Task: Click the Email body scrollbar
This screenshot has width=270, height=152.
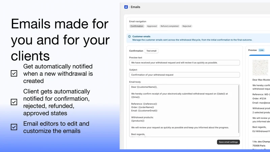Action: (239, 109)
